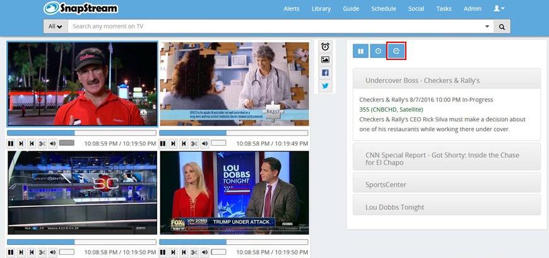Image resolution: width=549 pixels, height=258 pixels.
Task: Open the All search filter dropdown
Action: pos(56,26)
